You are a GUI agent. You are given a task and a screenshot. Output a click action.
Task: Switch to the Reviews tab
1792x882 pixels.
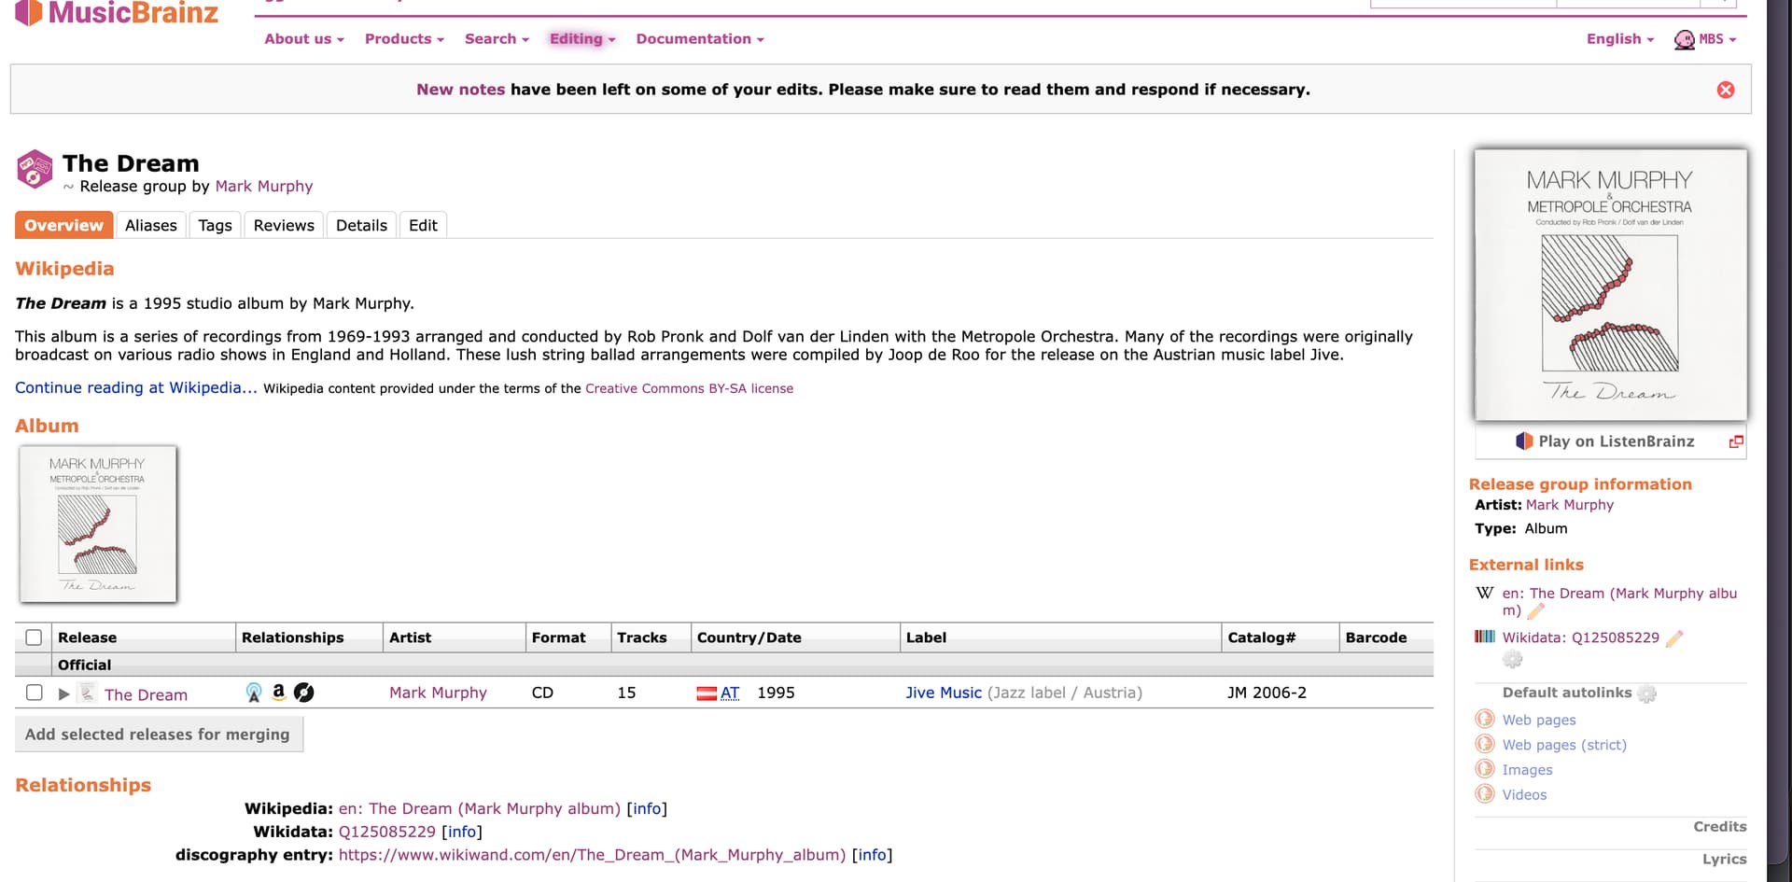click(x=284, y=225)
